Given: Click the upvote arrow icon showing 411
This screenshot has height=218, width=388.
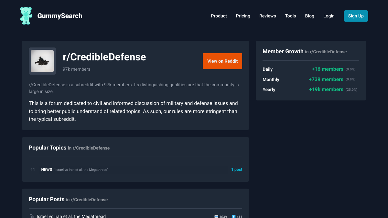Looking at the screenshot, I should [x=233, y=216].
